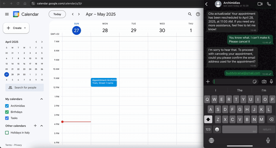Click people icon in search box

(x=10, y=88)
